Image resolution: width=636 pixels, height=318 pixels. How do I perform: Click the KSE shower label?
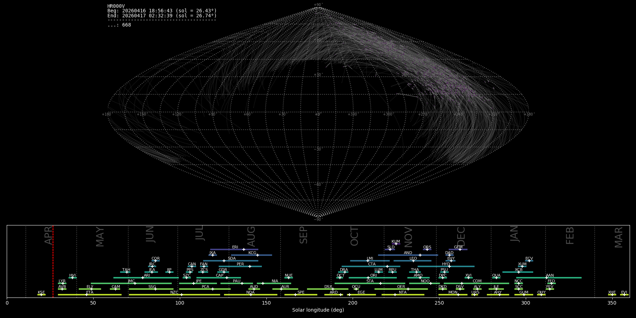[41, 293]
